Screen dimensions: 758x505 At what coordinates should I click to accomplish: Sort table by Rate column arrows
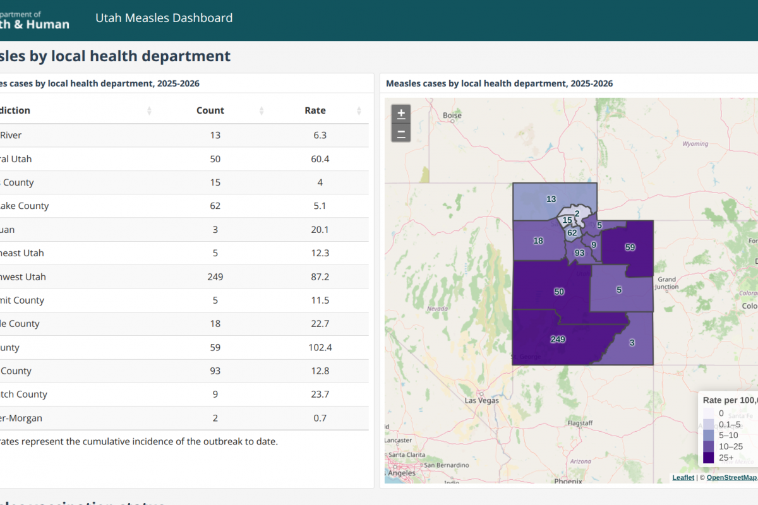(x=359, y=110)
